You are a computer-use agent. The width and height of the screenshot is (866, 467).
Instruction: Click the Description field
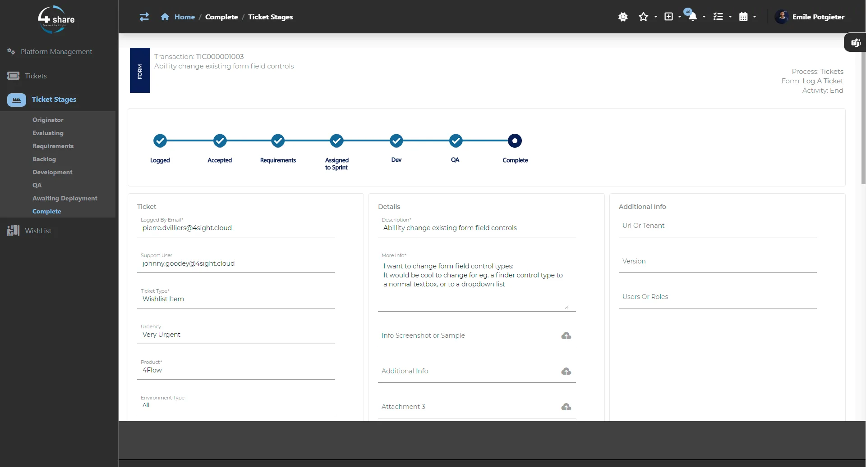477,227
